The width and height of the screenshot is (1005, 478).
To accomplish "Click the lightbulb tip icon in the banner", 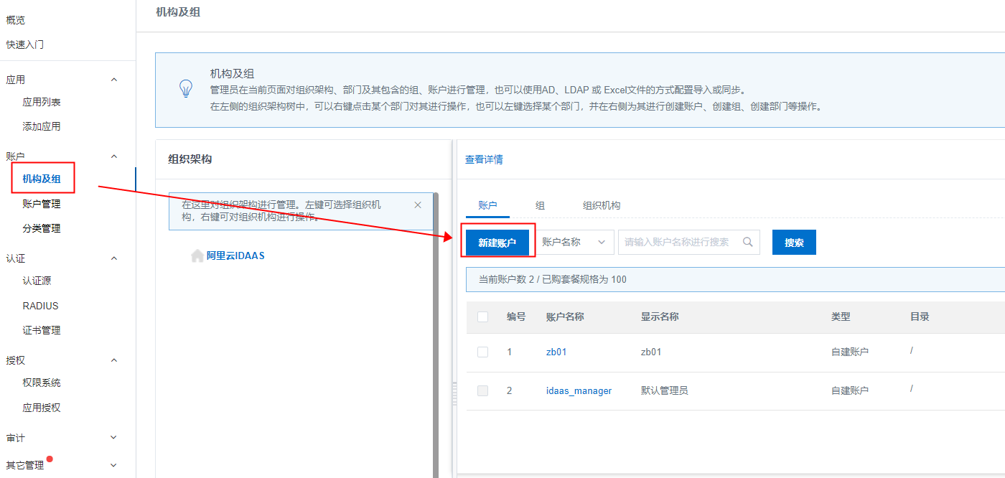I will tap(186, 89).
